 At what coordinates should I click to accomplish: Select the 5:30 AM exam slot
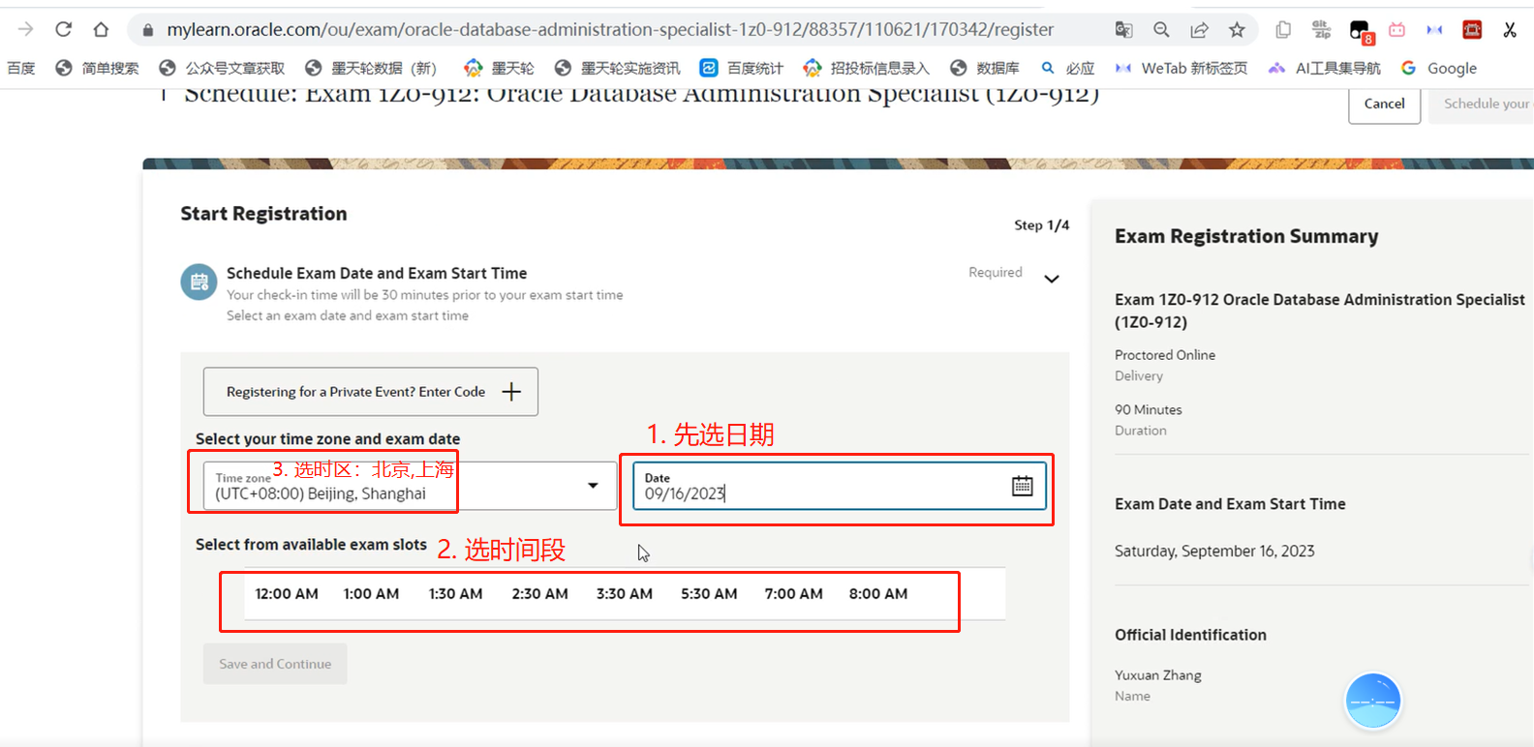[x=709, y=593]
